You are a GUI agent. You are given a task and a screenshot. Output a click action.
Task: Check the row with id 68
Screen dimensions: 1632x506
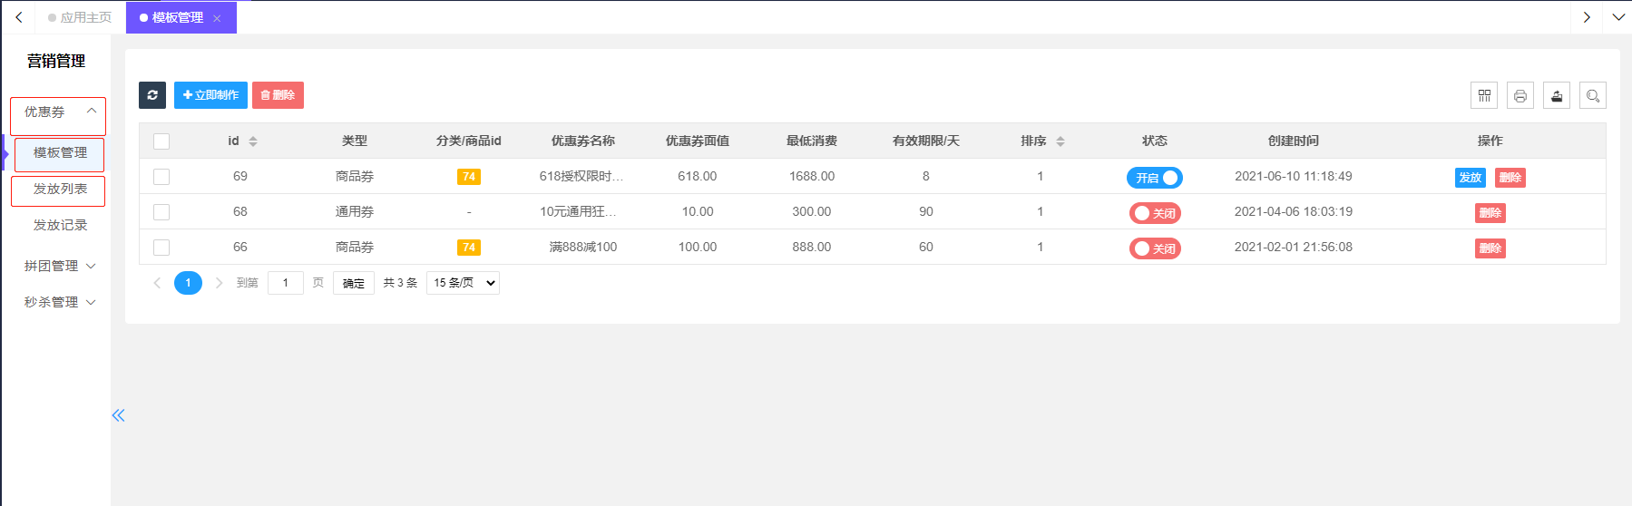pos(161,212)
